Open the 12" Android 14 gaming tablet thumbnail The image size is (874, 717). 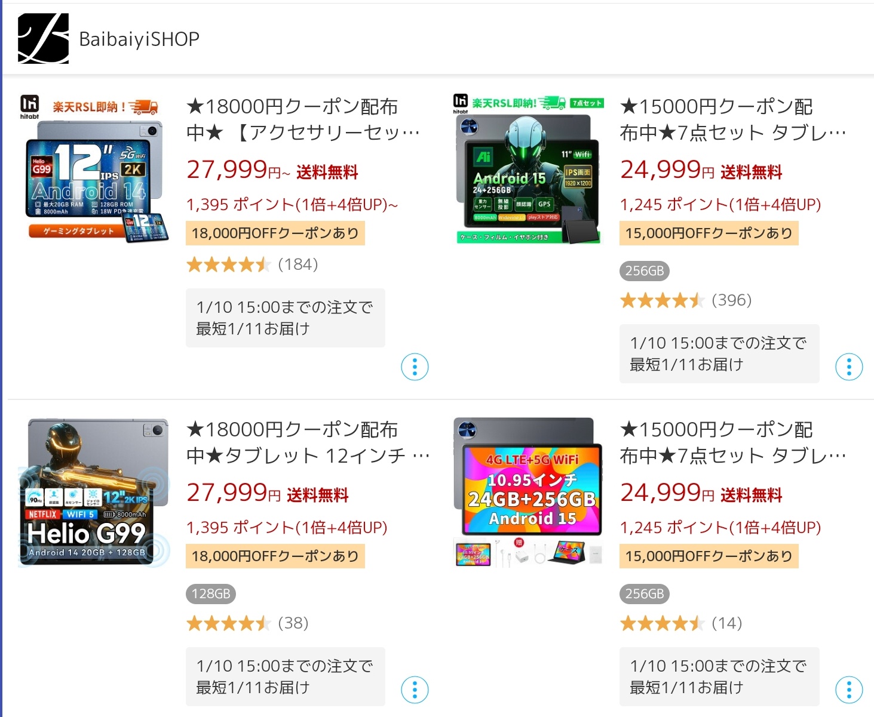point(94,168)
